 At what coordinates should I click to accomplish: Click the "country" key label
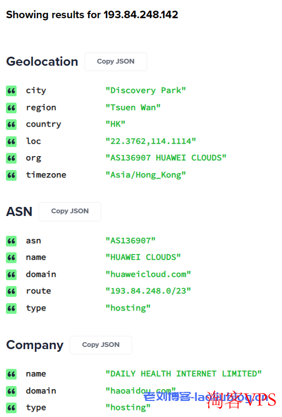tap(43, 125)
